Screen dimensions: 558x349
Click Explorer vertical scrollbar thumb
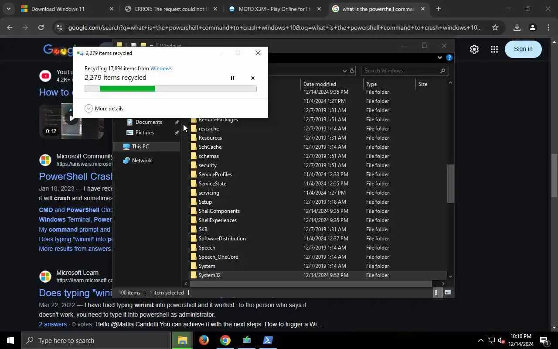click(x=450, y=183)
